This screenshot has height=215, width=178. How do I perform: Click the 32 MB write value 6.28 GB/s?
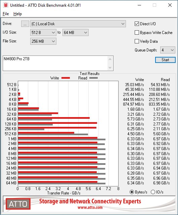(x=136, y=173)
